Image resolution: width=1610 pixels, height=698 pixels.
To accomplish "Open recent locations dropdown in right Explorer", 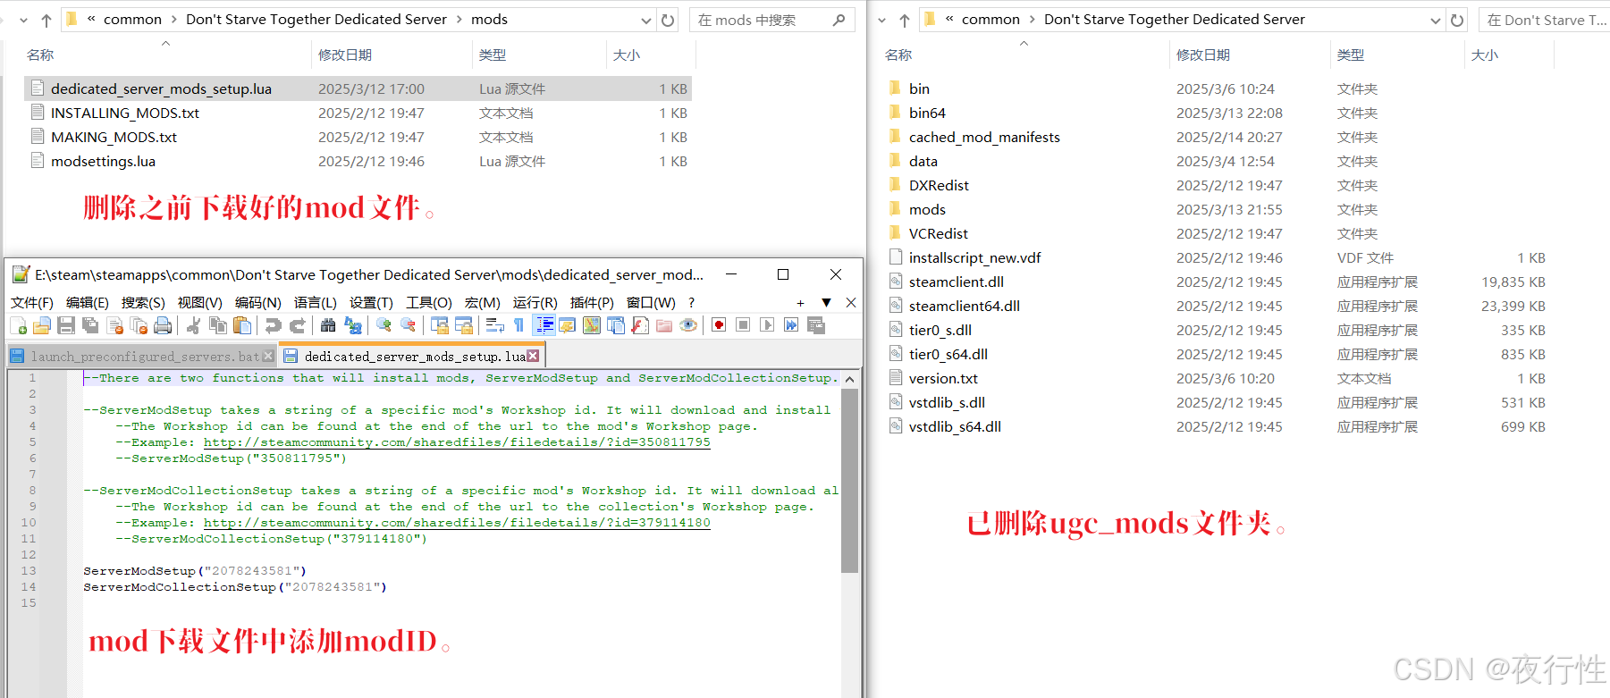I will pyautogui.click(x=882, y=20).
